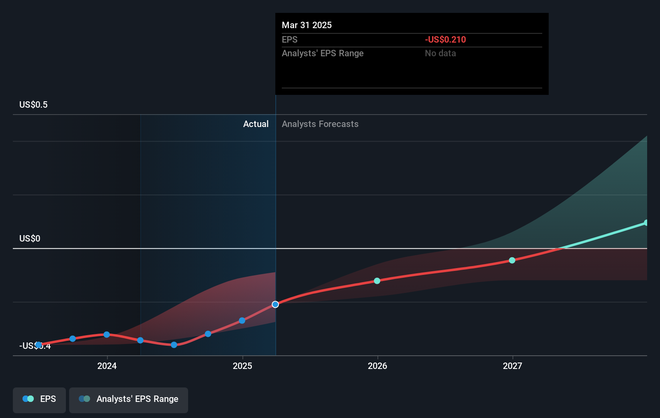
Task: Click the EPS data point in late 2023
Action: pos(73,339)
